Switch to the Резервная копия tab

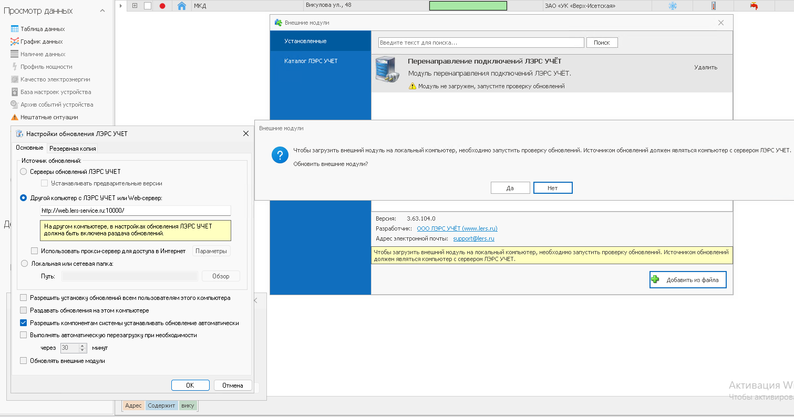coord(73,149)
